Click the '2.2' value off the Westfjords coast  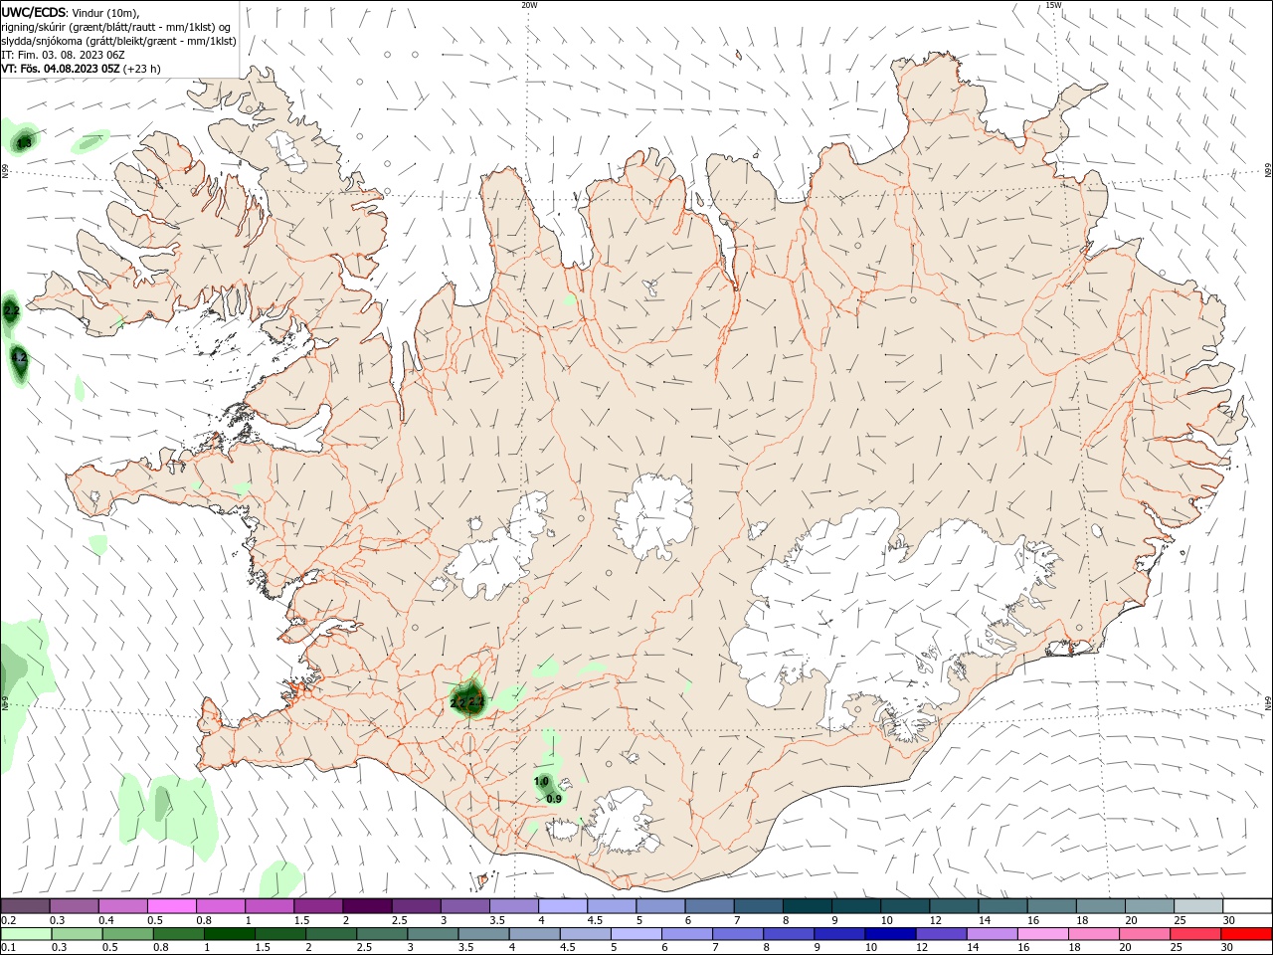click(x=12, y=311)
